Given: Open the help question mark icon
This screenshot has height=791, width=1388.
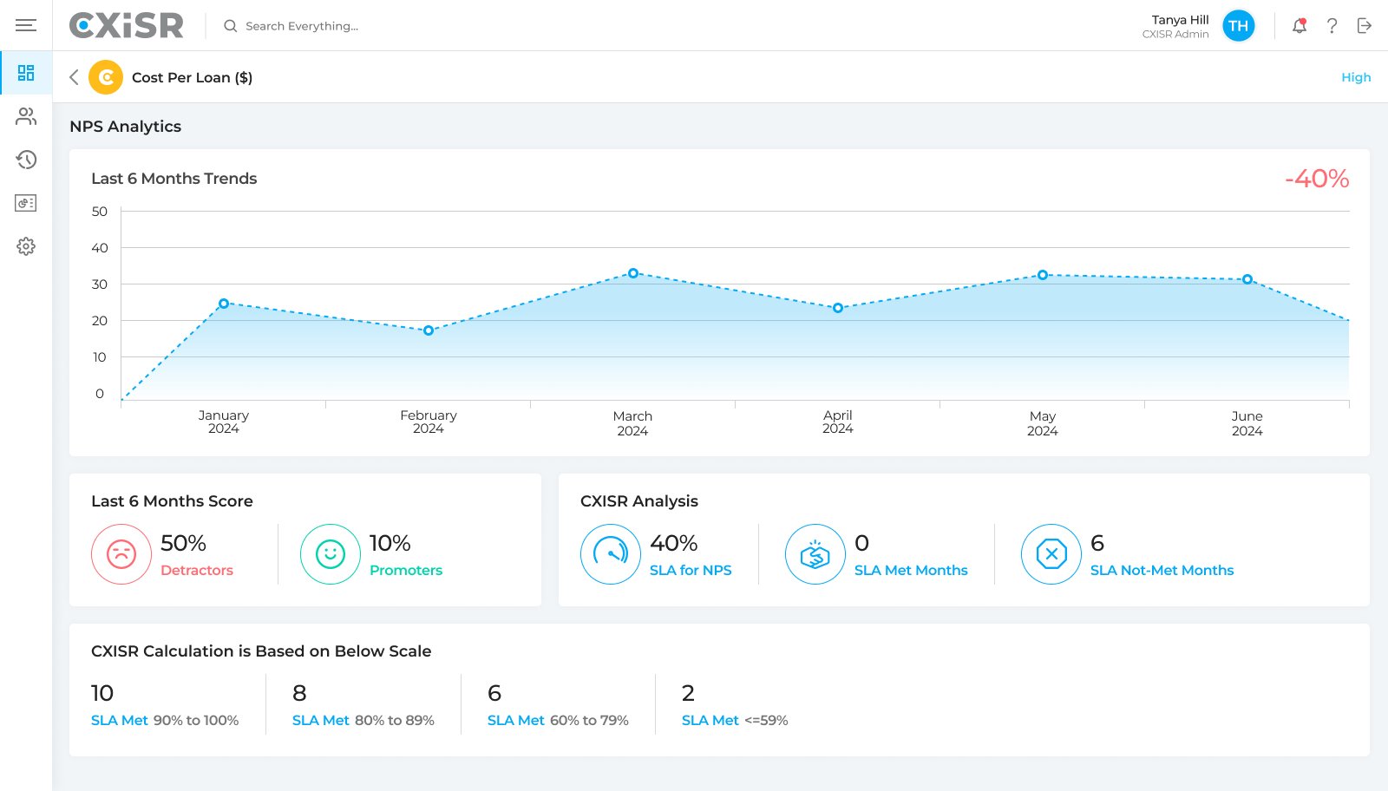Looking at the screenshot, I should pos(1332,26).
